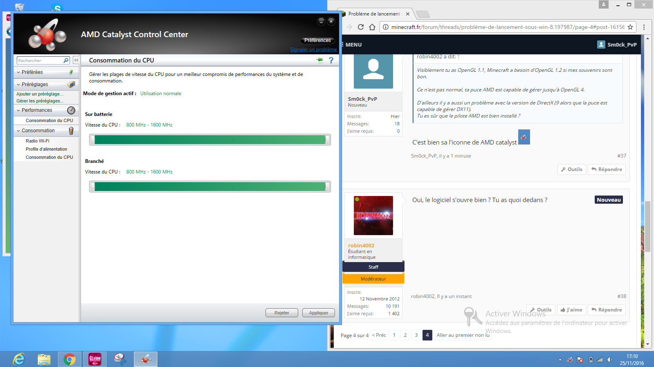Switch to Google Chrome on the taskbar
Image resolution: width=654 pixels, height=367 pixels.
[70, 359]
